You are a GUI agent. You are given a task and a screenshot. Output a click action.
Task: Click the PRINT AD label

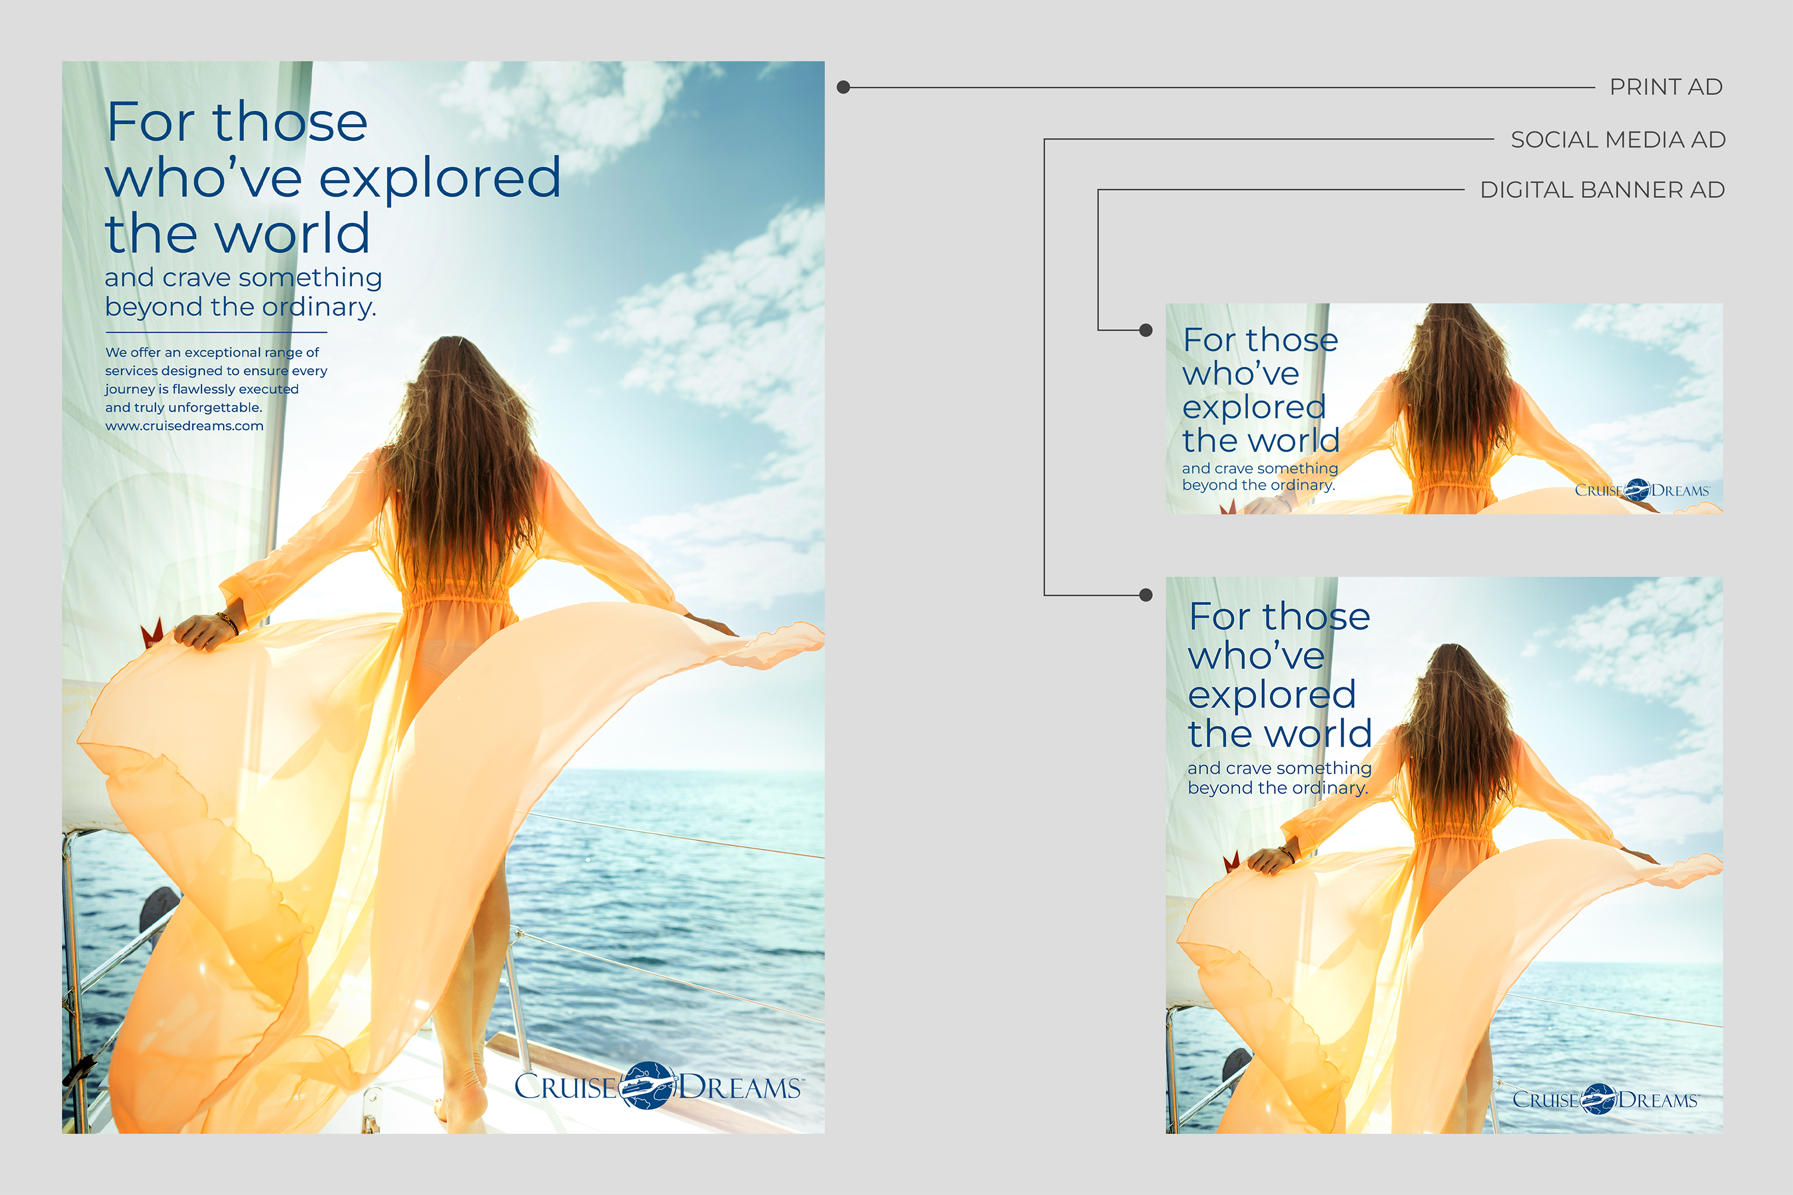pyautogui.click(x=1666, y=87)
